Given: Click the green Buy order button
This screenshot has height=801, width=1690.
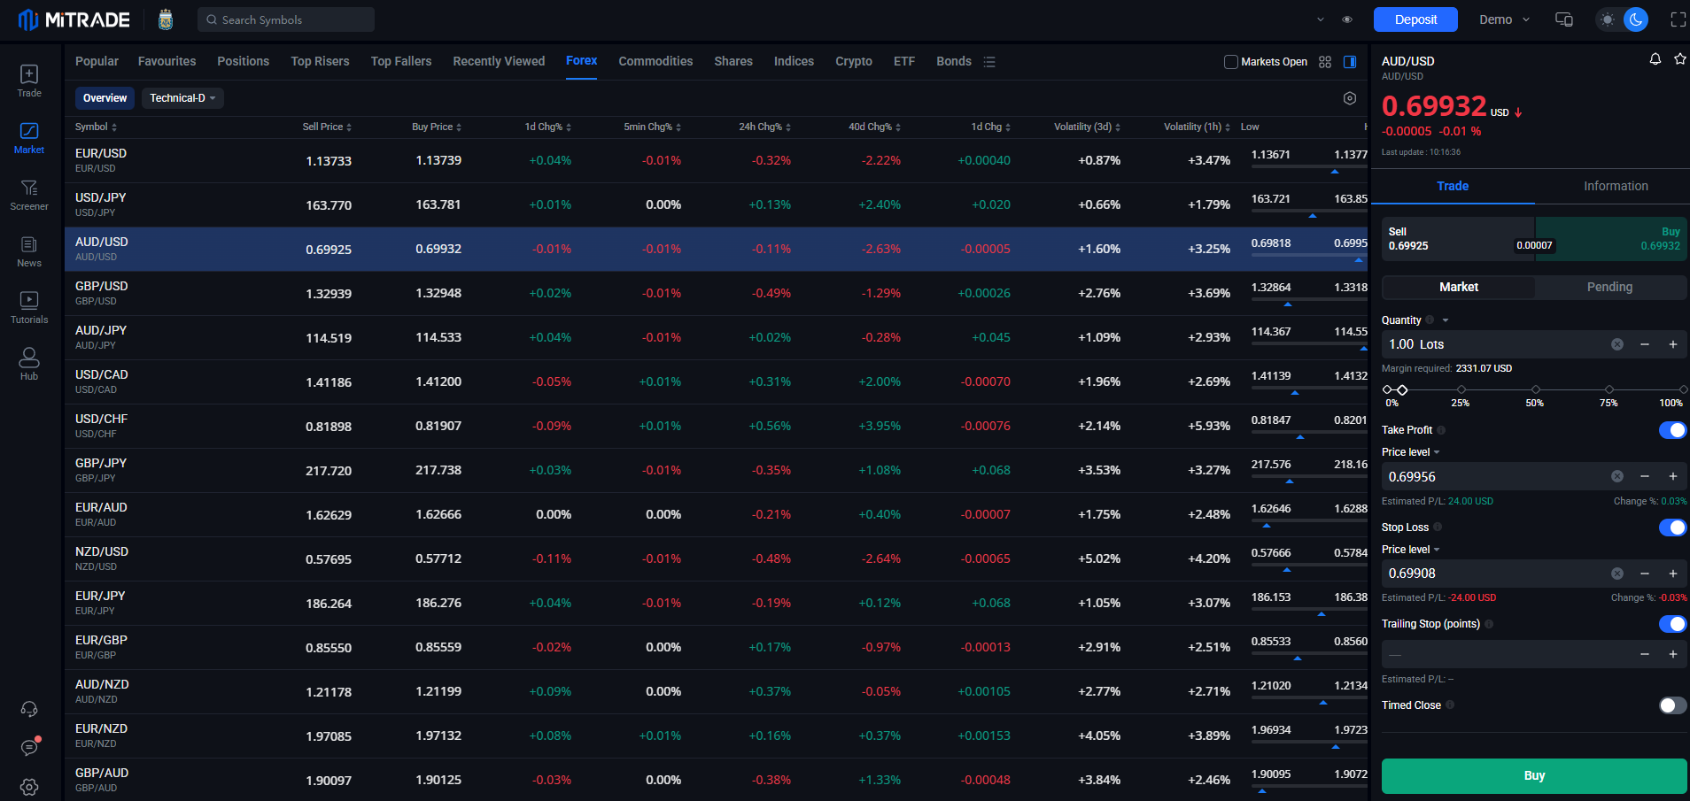Looking at the screenshot, I should click(1534, 775).
